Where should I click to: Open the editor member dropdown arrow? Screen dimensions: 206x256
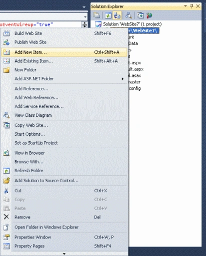tap(85, 17)
